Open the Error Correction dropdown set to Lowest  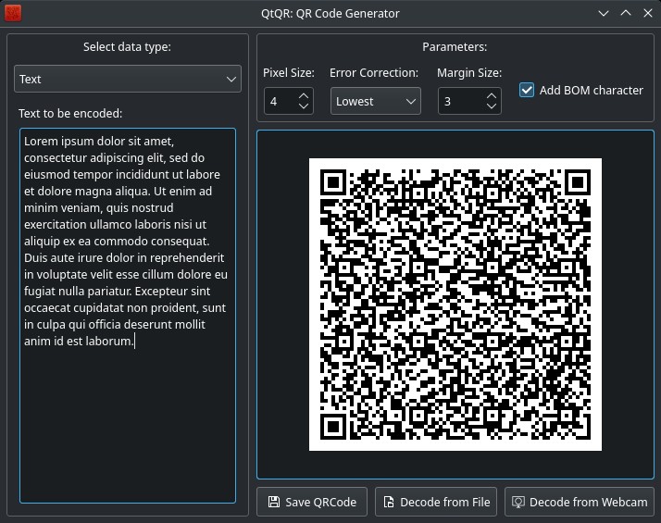(x=375, y=101)
